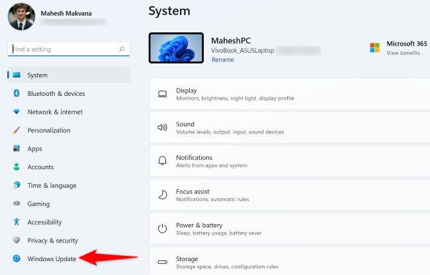Click the Windows Update sync icon

tap(17, 259)
